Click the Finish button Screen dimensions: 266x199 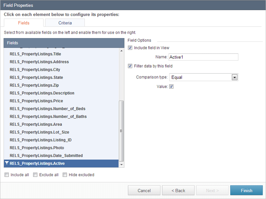pos(247,190)
